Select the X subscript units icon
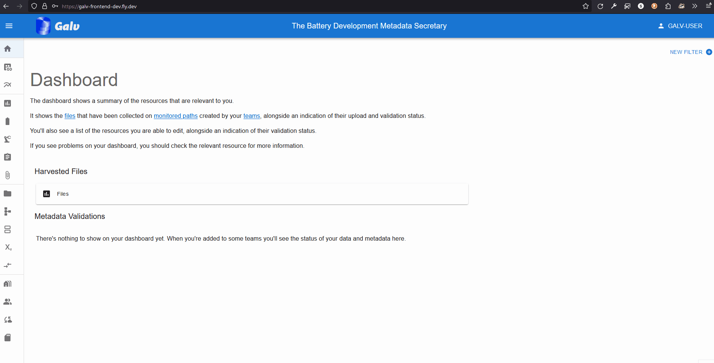Image resolution: width=714 pixels, height=363 pixels. coord(8,247)
